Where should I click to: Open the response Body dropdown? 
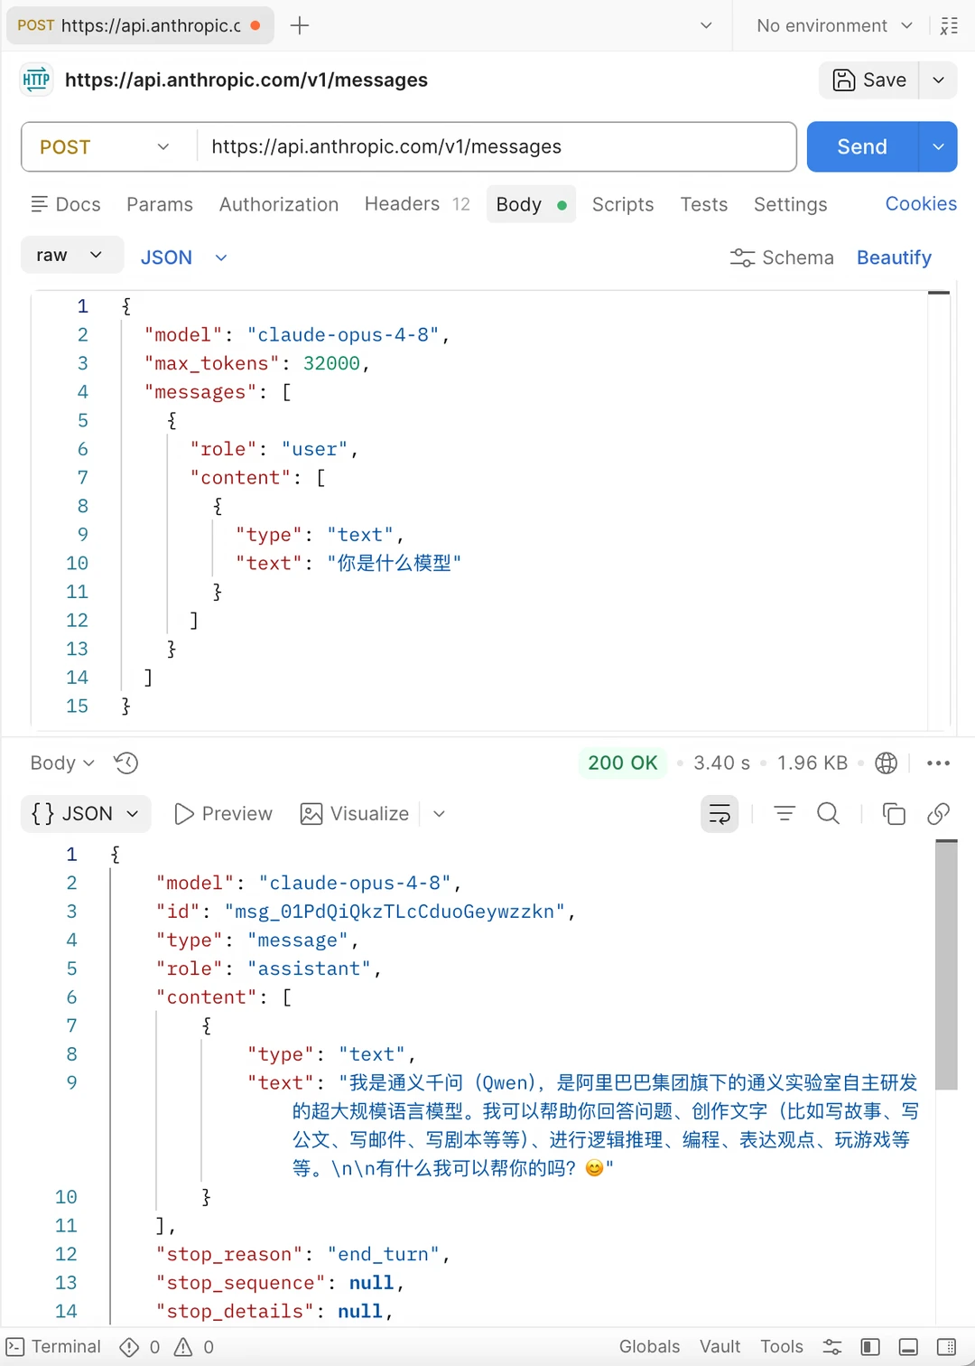click(x=62, y=763)
